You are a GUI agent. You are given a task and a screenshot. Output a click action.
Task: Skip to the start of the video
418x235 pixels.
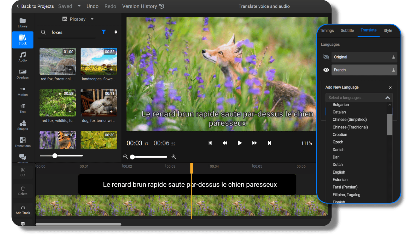pos(210,143)
